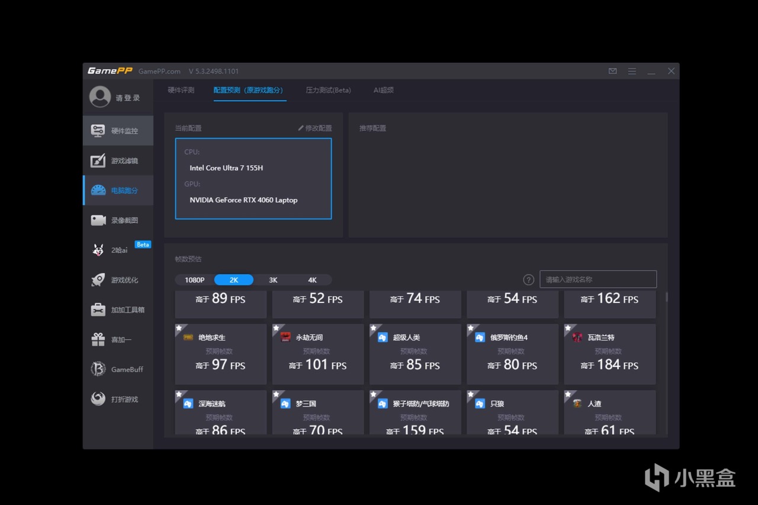
Task: Toggle favorite star on 瓦洛兰特 card
Action: pyautogui.click(x=567, y=327)
